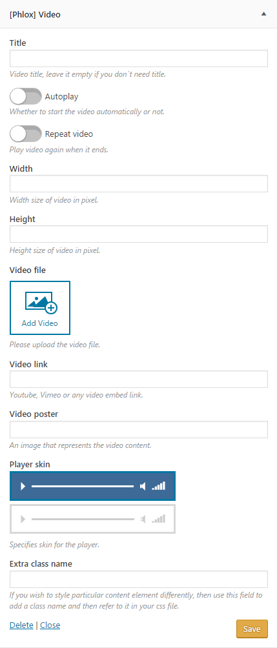Click speaker icon in light player skin
The width and height of the screenshot is (277, 648).
143,519
